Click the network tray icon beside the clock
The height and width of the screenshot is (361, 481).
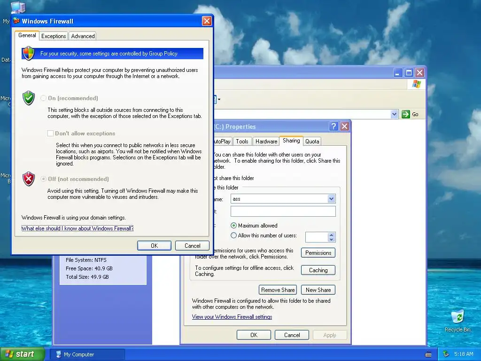click(446, 354)
